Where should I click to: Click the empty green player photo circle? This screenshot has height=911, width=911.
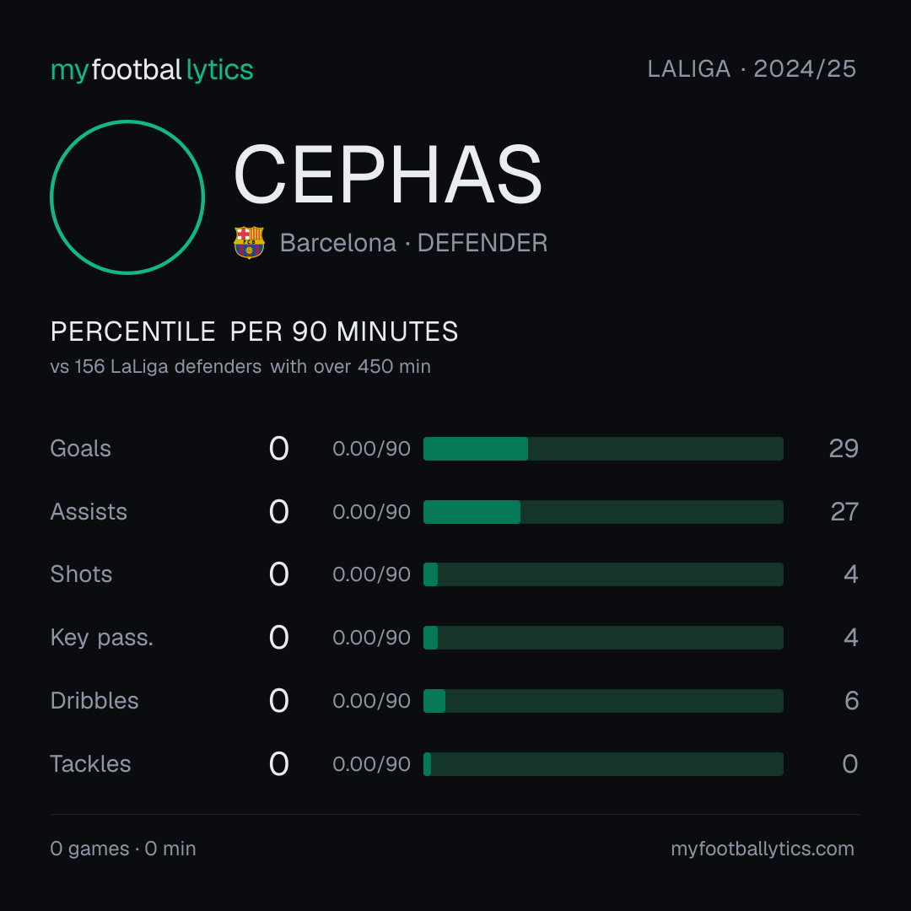tap(127, 197)
